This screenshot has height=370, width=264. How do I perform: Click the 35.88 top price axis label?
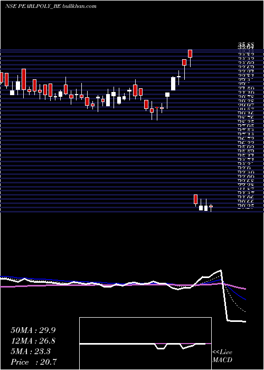click(246, 45)
